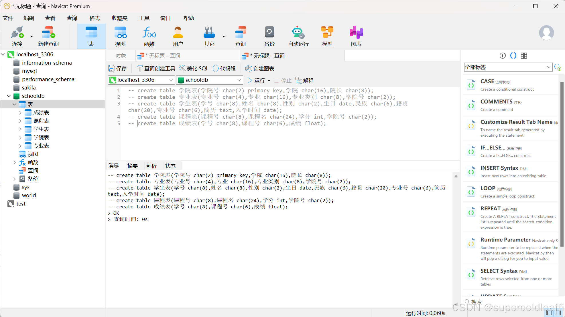Image resolution: width=565 pixels, height=317 pixels.
Task: Open the 全部标签 tag dropdown
Action: click(508, 67)
